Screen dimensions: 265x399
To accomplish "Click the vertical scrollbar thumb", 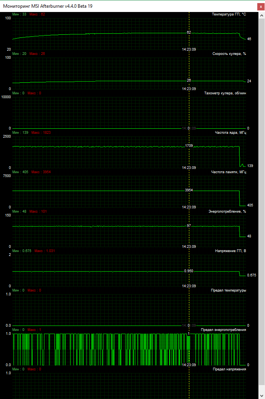I will (262, 202).
